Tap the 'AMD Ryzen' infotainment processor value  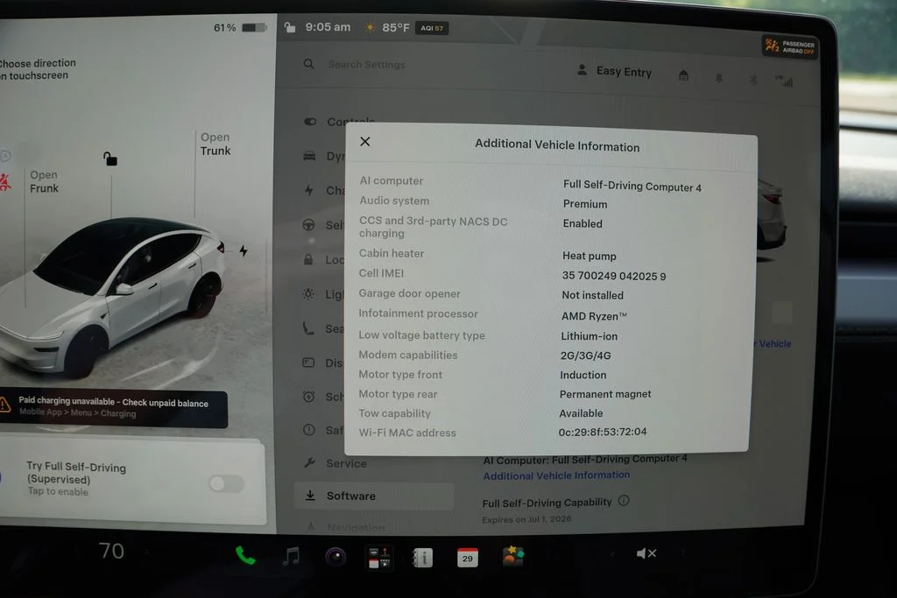point(594,316)
